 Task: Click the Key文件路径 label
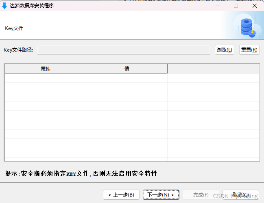click(18, 50)
